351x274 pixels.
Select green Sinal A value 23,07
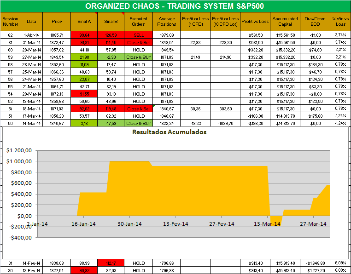[x=84, y=80]
